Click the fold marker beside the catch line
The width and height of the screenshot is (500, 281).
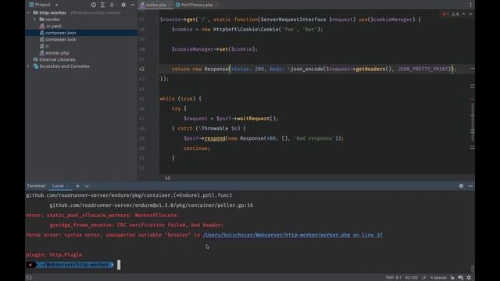coord(158,128)
